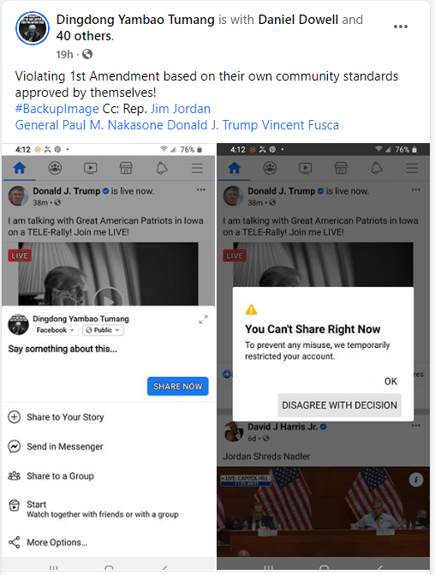Open Watch video tab in left screenshot

(90, 168)
